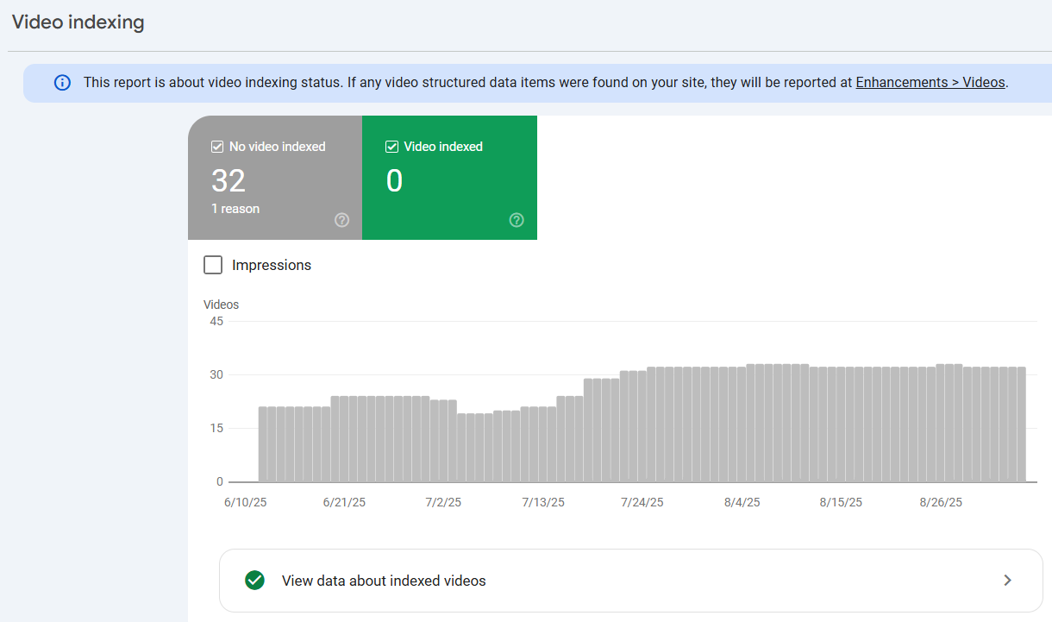This screenshot has width=1052, height=622.
Task: Uncheck the No video indexed checkbox
Action: [x=217, y=147]
